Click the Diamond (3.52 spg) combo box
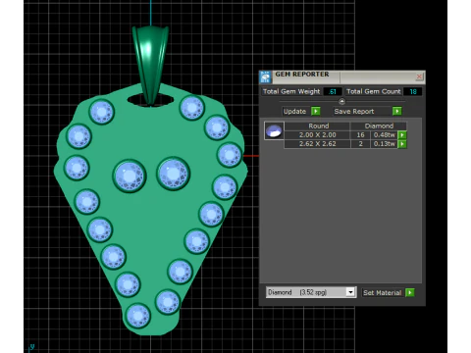 point(311,292)
